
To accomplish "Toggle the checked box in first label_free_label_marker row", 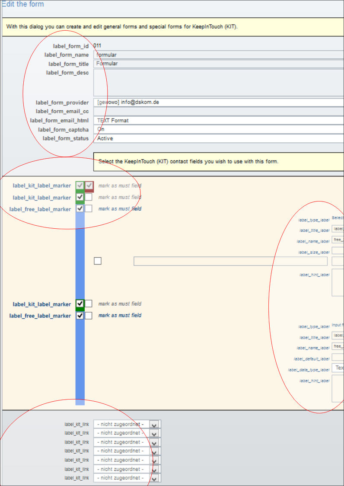I will (x=80, y=208).
